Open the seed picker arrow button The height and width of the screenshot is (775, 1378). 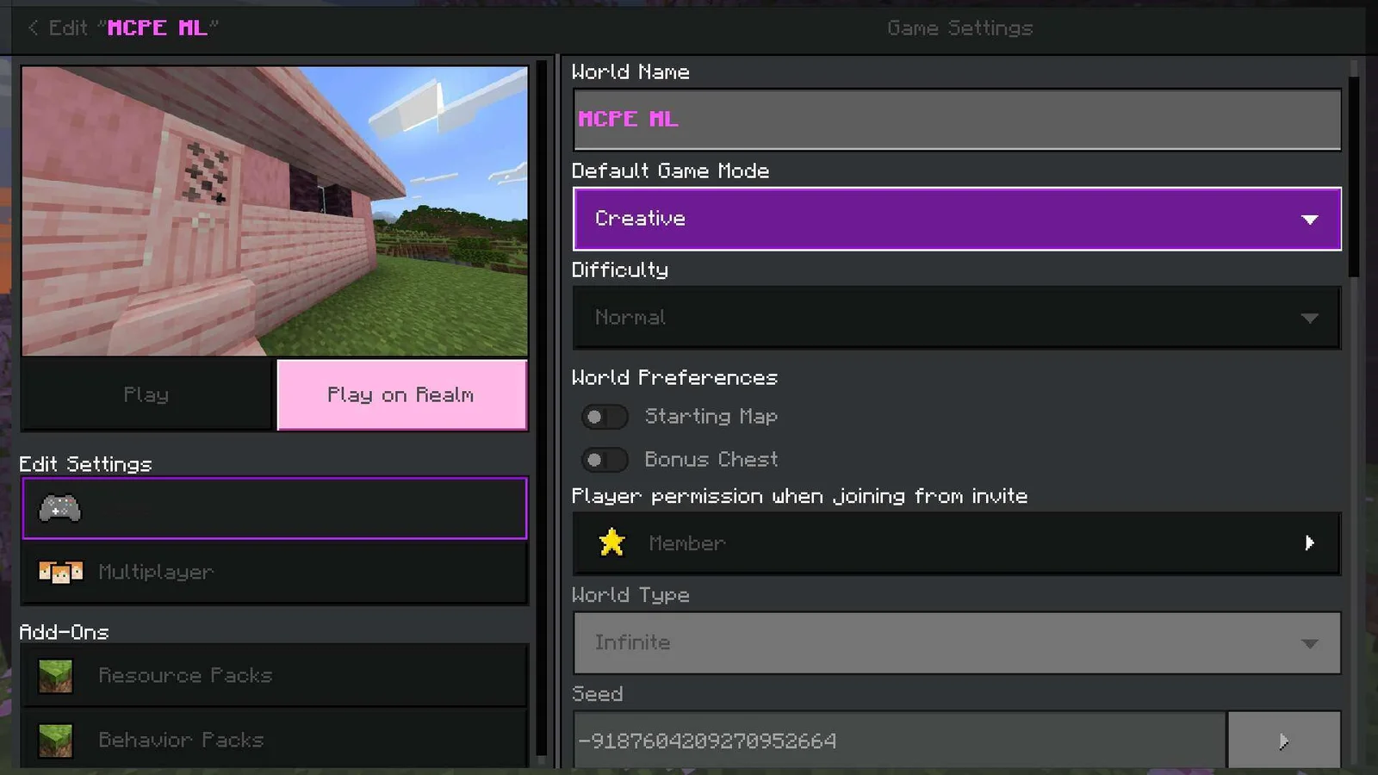point(1283,741)
